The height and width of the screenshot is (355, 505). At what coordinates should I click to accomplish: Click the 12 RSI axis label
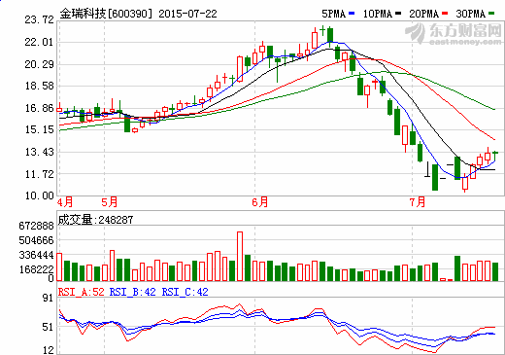pos(48,350)
